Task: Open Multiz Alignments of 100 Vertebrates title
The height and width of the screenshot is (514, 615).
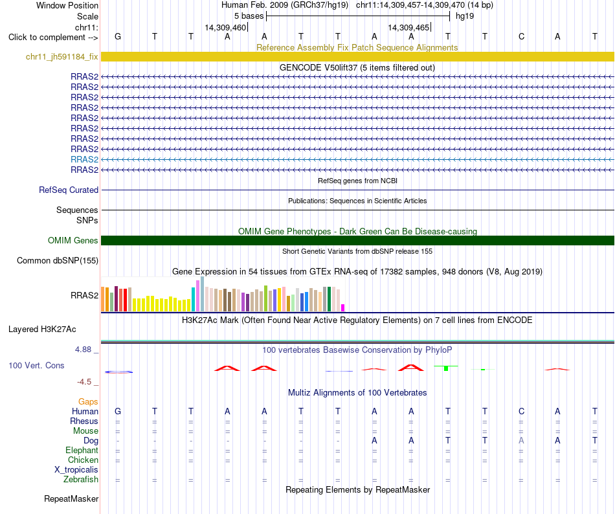Action: pyautogui.click(x=357, y=393)
